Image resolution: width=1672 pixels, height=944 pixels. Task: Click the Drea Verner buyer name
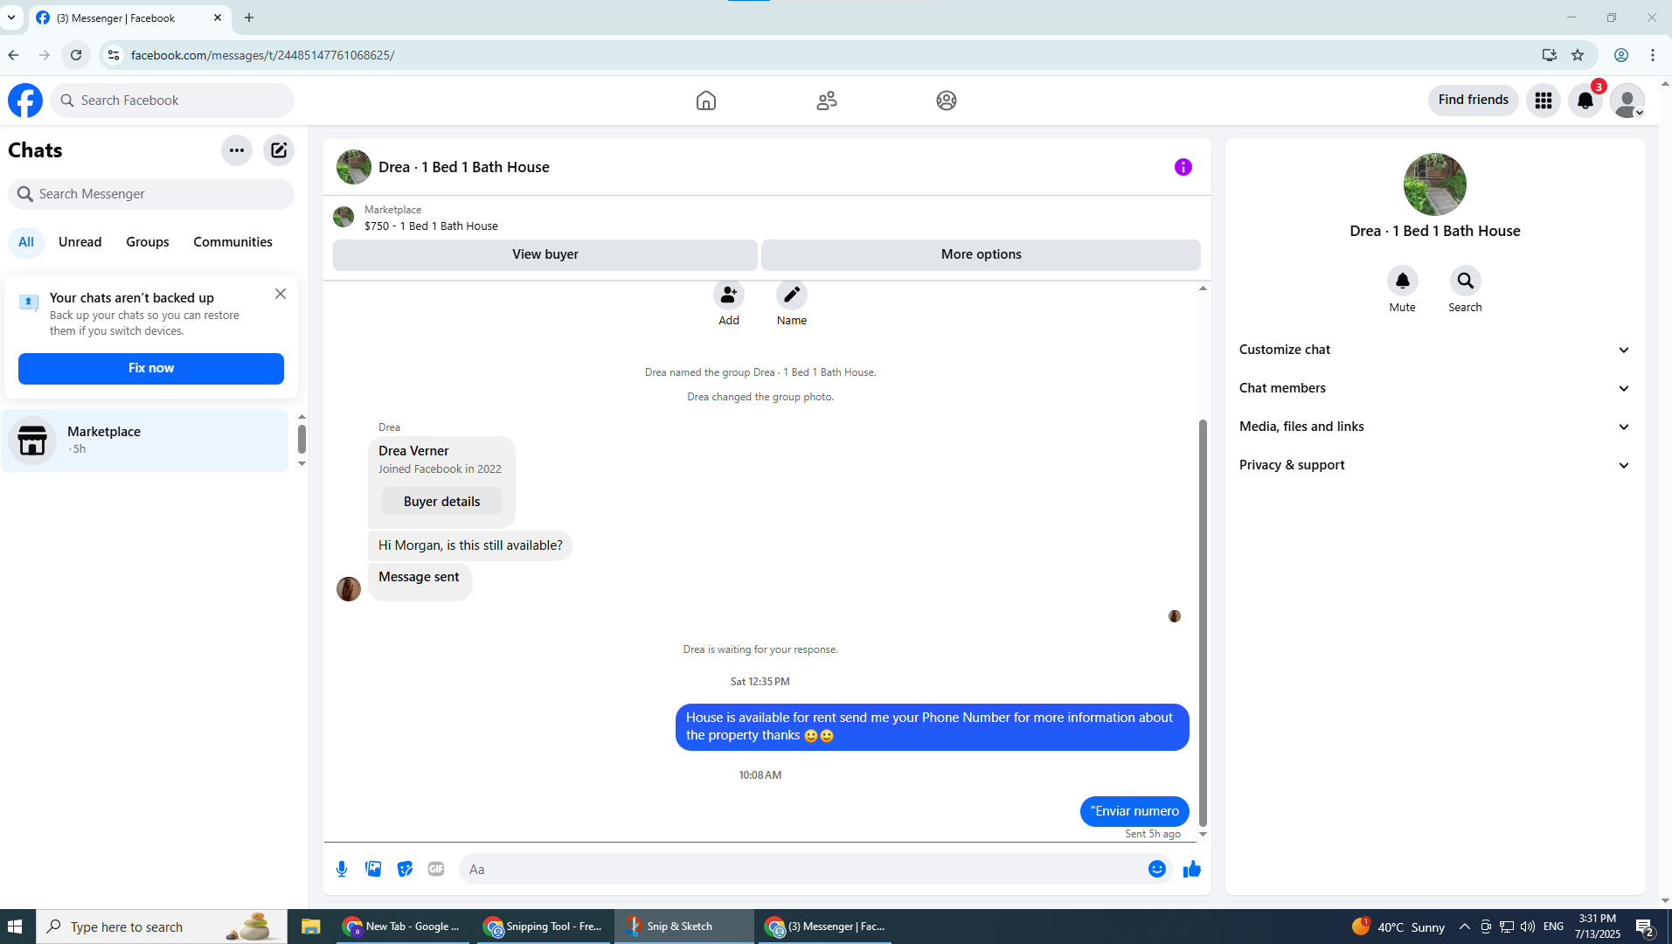coord(413,451)
